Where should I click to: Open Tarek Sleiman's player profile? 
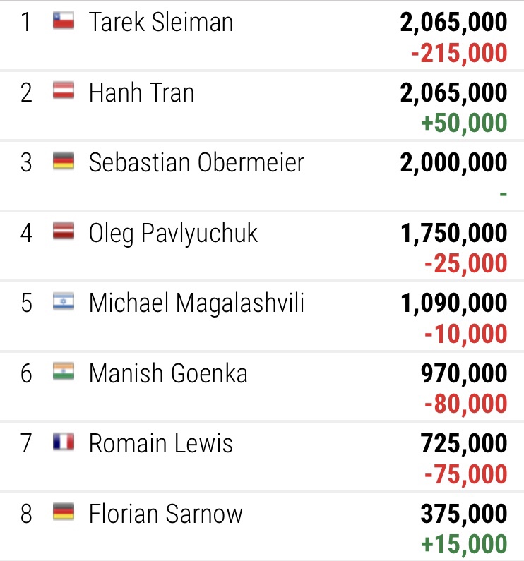coord(161,22)
